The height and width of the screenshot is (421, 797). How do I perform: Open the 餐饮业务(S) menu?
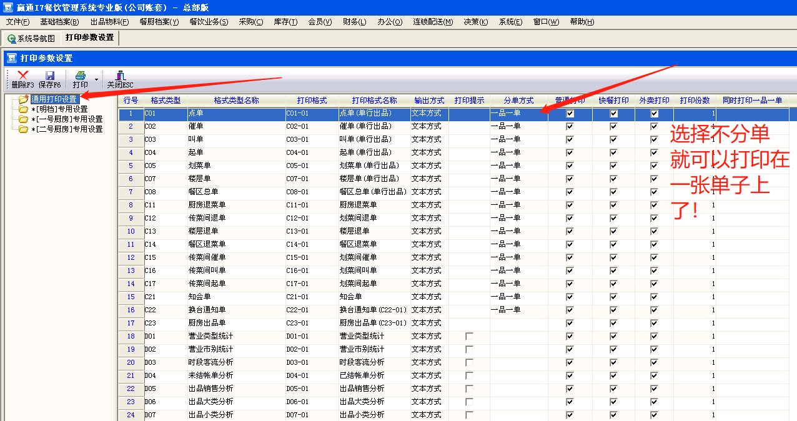pyautogui.click(x=209, y=22)
